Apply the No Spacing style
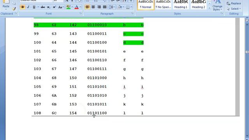The image size is (249, 140). coord(163,5)
